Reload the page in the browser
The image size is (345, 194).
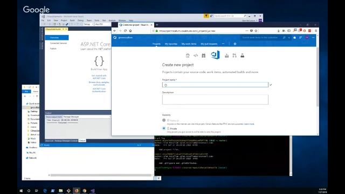pos(125,31)
